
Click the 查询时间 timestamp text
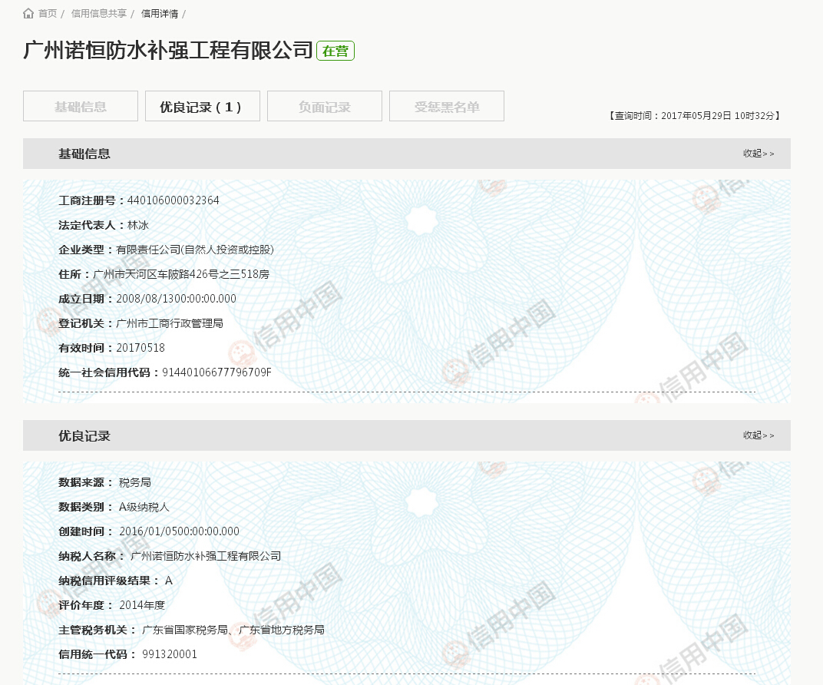tap(695, 116)
